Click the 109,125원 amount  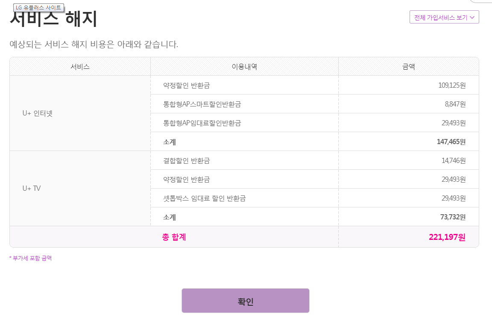click(x=452, y=85)
